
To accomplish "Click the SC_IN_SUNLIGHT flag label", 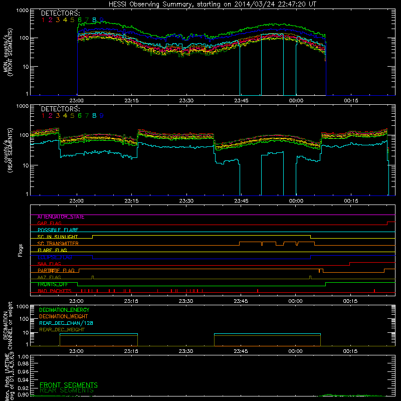I will point(58,237).
